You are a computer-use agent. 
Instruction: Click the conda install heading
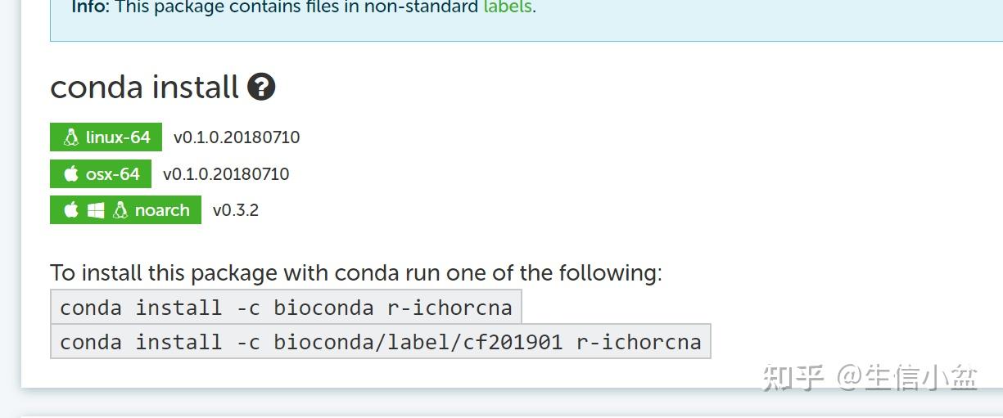tap(144, 87)
